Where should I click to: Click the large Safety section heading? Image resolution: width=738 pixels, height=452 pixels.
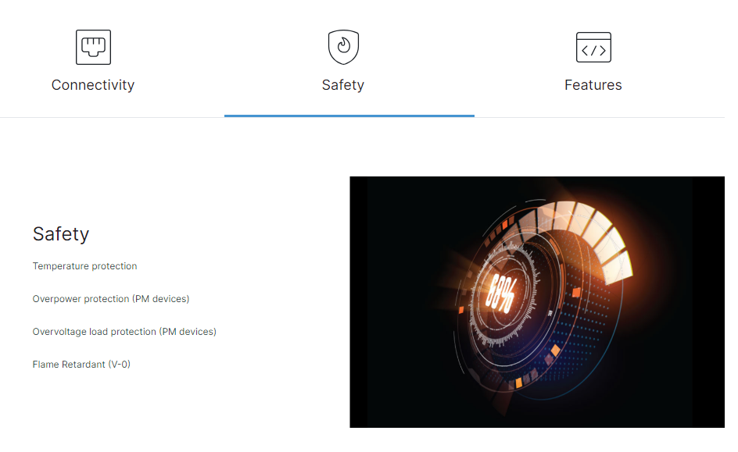[x=61, y=234]
